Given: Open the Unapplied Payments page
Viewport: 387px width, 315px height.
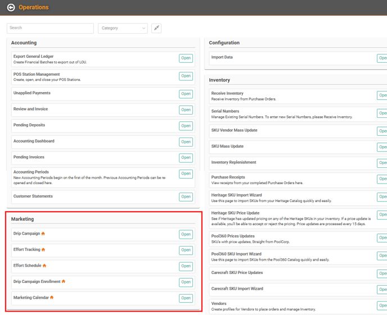Looking at the screenshot, I should [x=186, y=94].
